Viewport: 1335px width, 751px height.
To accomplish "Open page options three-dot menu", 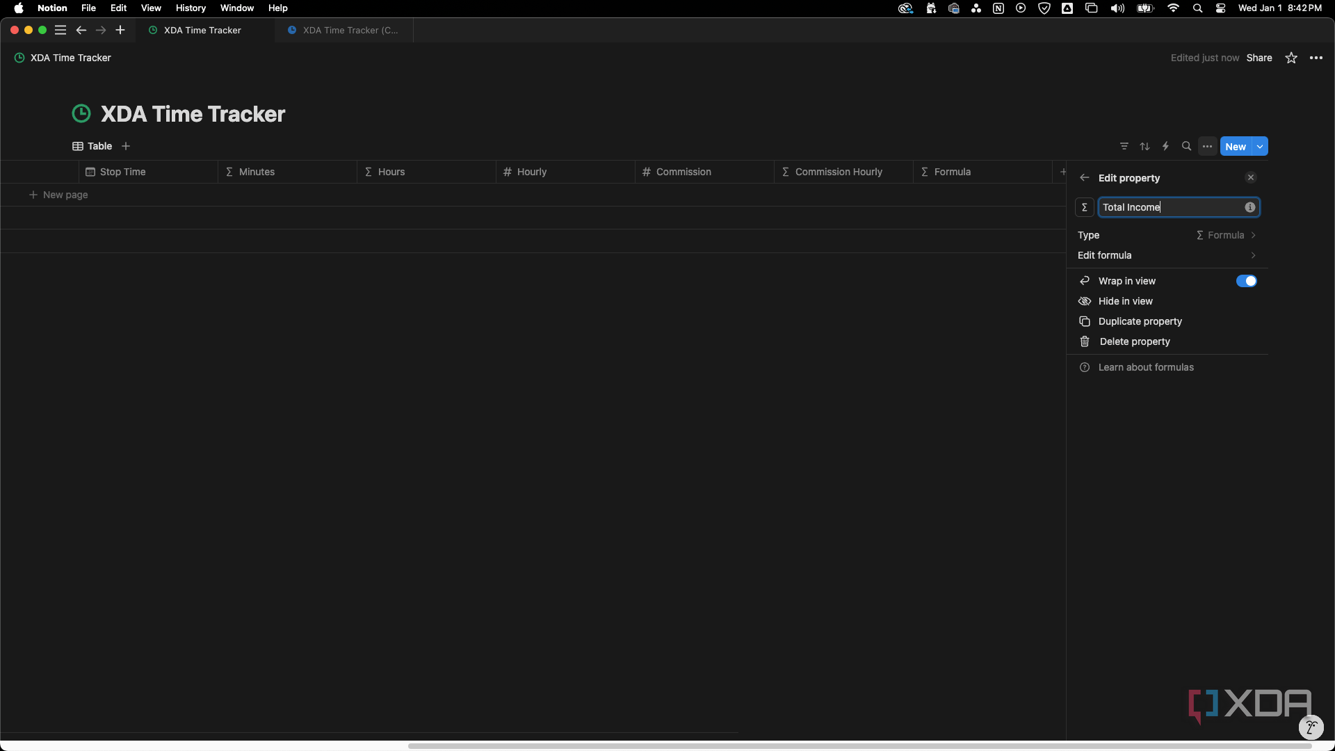I will (x=1316, y=58).
